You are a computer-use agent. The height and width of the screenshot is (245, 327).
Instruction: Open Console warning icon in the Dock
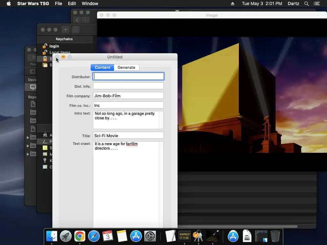point(185,236)
